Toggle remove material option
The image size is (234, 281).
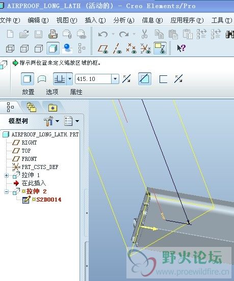coord(145,79)
